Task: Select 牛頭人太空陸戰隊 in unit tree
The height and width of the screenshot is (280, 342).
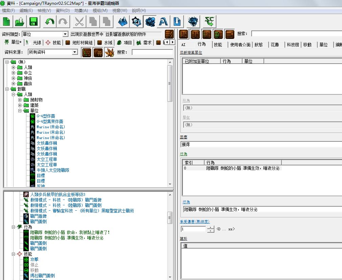Action: [53, 170]
